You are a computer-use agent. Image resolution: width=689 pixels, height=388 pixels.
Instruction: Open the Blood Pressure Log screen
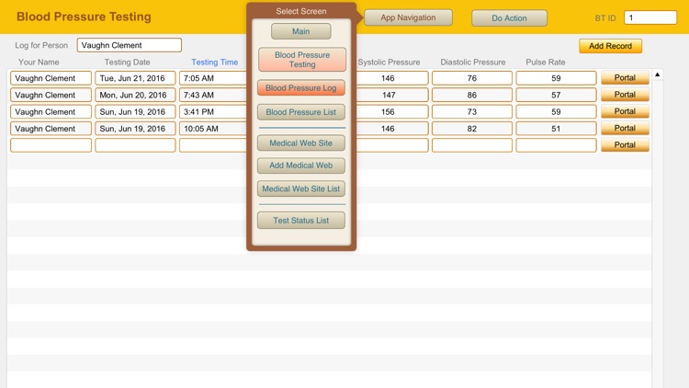pos(301,87)
